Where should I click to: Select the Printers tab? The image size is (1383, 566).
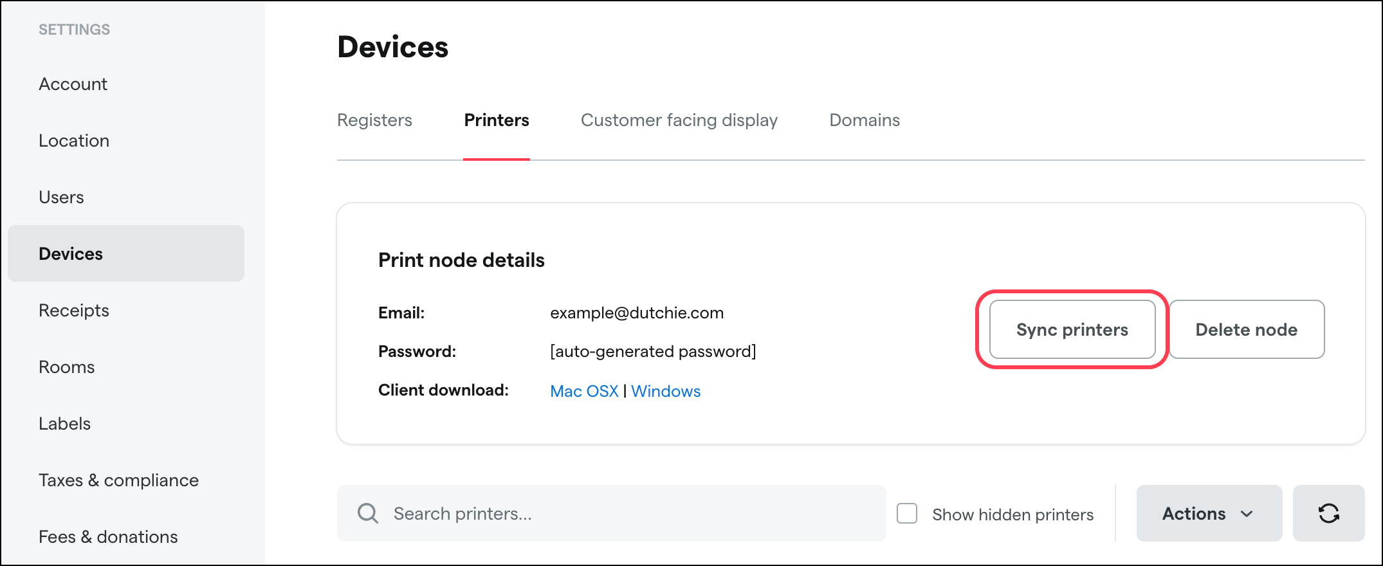(497, 120)
